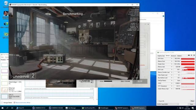Open the Shader Clock sensor dropdown

pyautogui.click(x=171, y=64)
